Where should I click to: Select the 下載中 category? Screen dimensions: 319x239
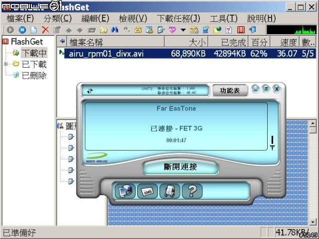pyautogui.click(x=34, y=53)
